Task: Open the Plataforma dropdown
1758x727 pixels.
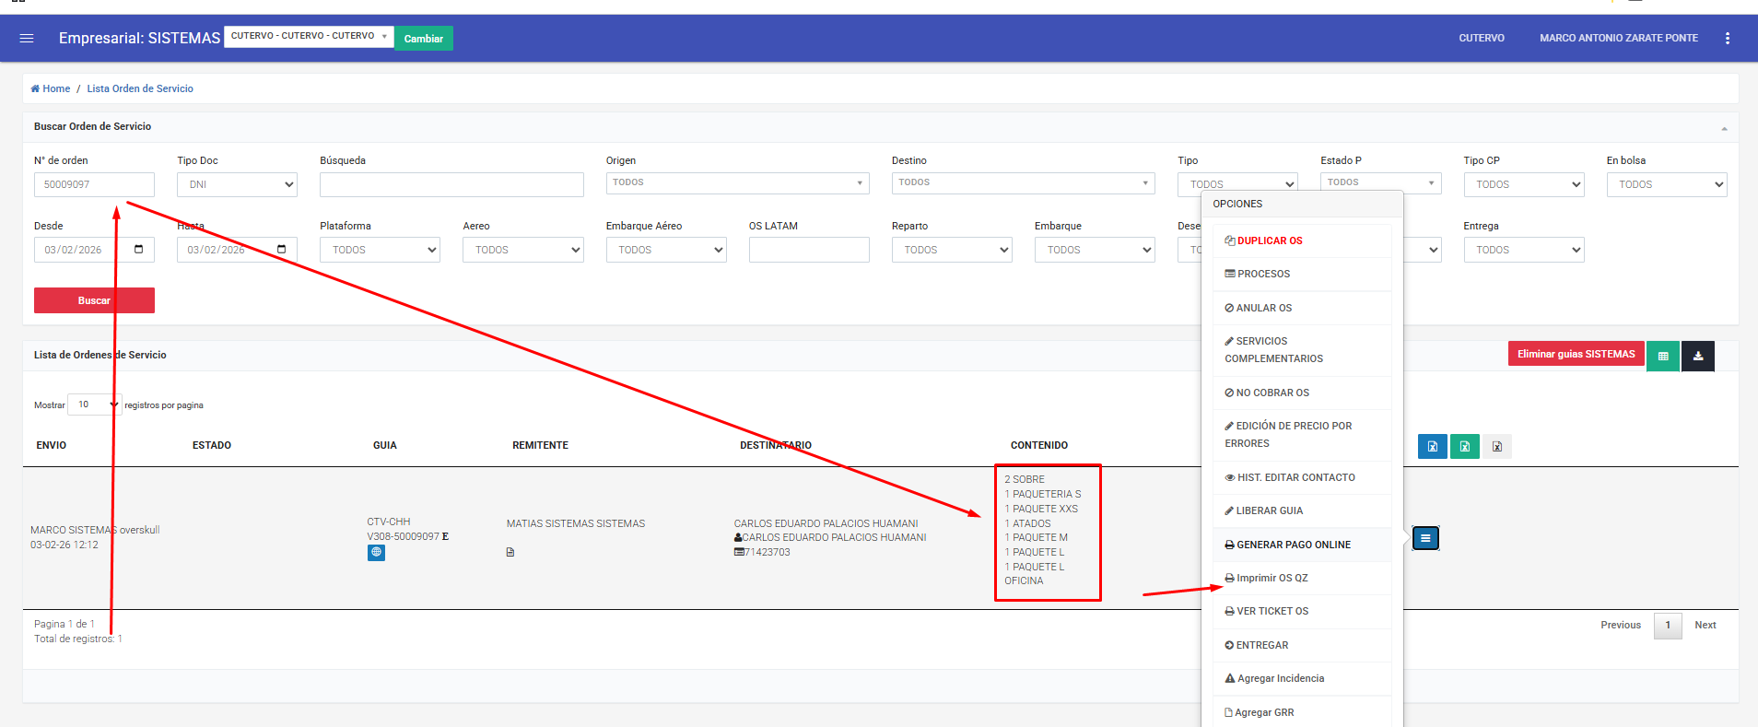Action: (x=380, y=250)
